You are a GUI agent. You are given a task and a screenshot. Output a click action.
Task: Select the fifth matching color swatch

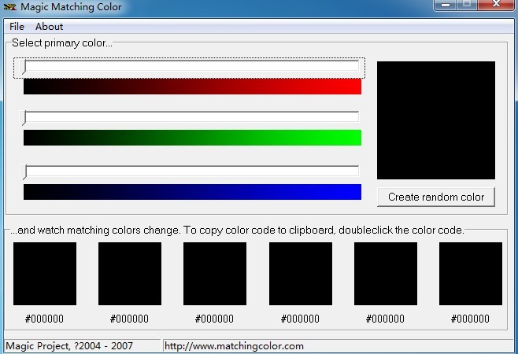386,274
